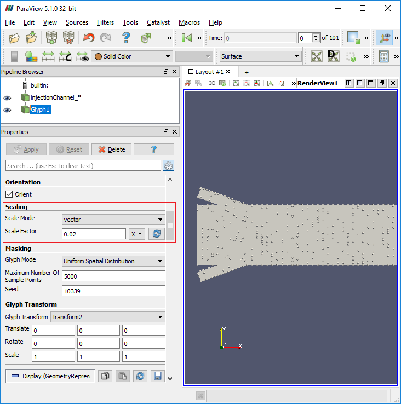Image resolution: width=401 pixels, height=404 pixels.
Task: Uncheck the Orient checkbox
Action: pyautogui.click(x=9, y=194)
